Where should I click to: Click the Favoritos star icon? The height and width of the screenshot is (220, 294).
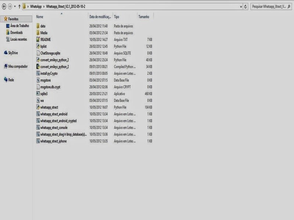click(x=6, y=19)
